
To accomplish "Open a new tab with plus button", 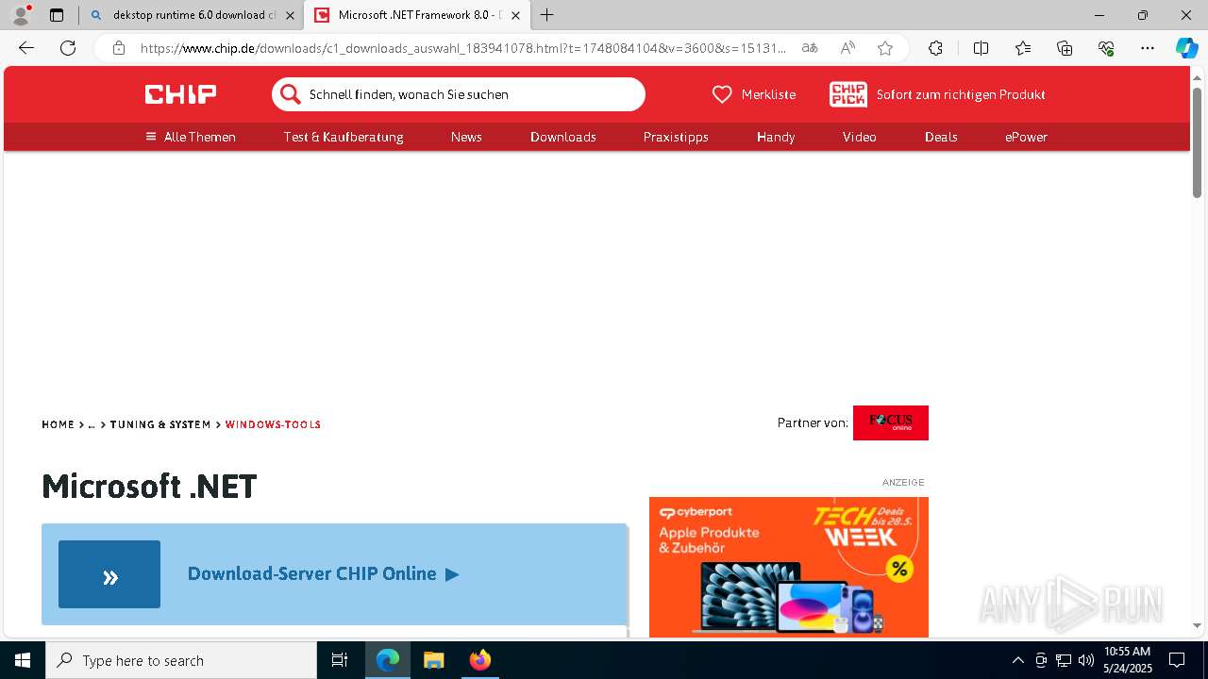I will tap(547, 15).
